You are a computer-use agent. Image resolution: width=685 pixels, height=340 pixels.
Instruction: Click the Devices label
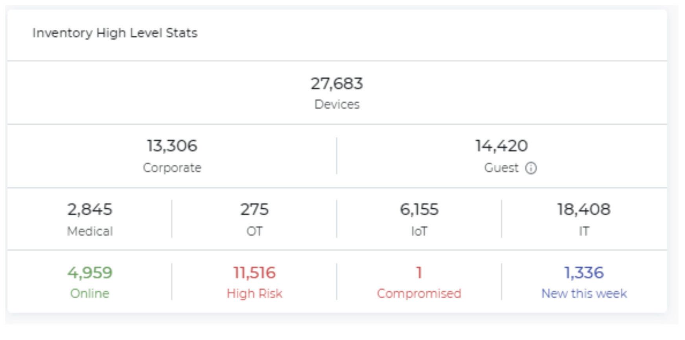pyautogui.click(x=337, y=105)
